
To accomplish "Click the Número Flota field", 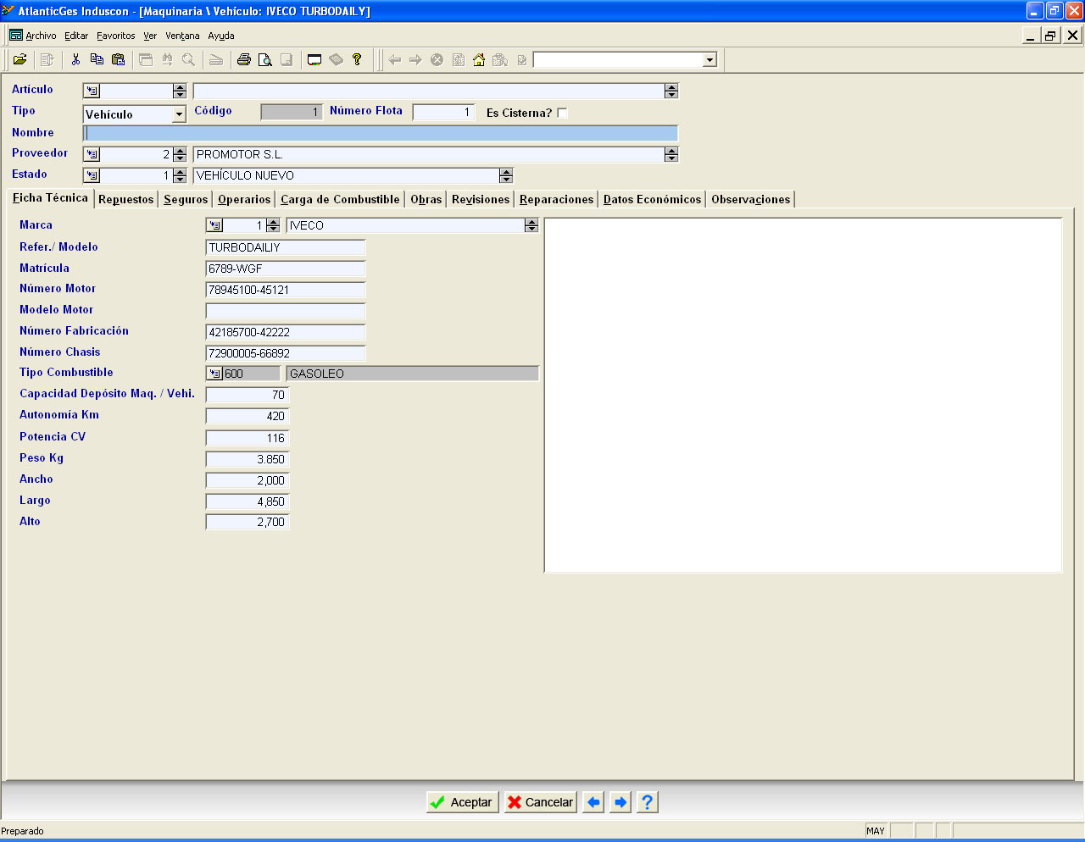I will pyautogui.click(x=443, y=112).
